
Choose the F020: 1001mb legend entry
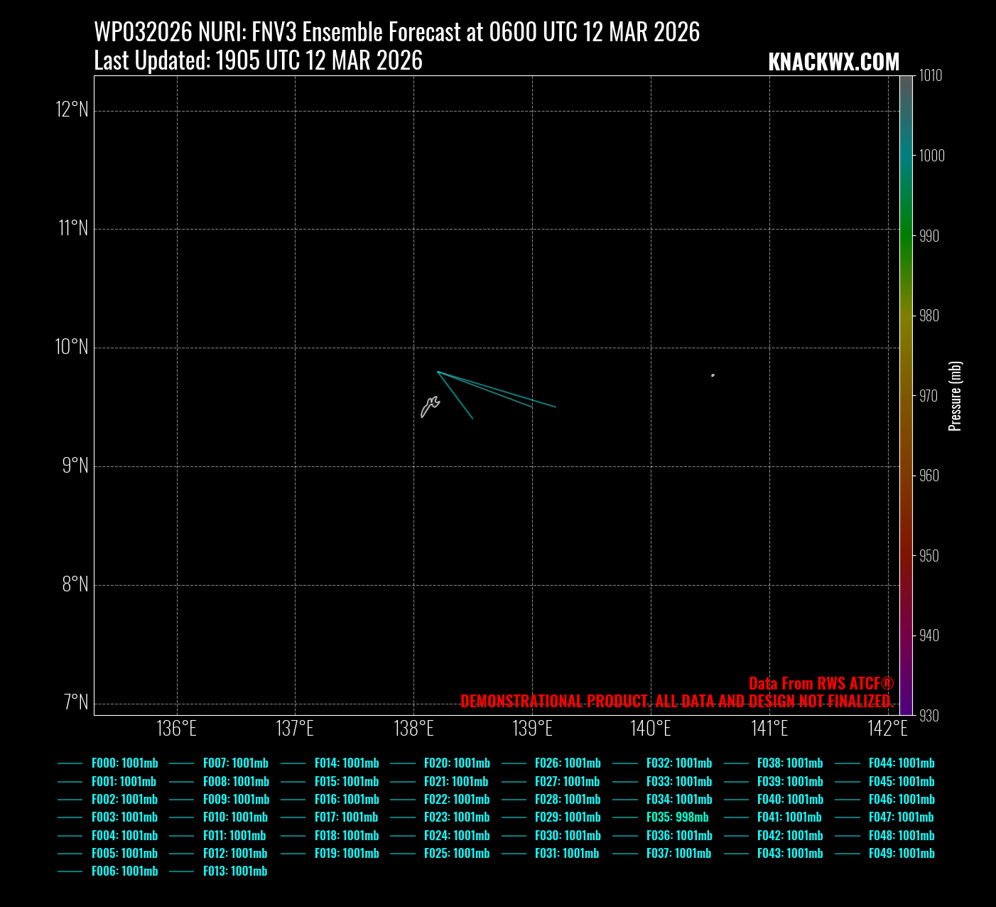(457, 763)
